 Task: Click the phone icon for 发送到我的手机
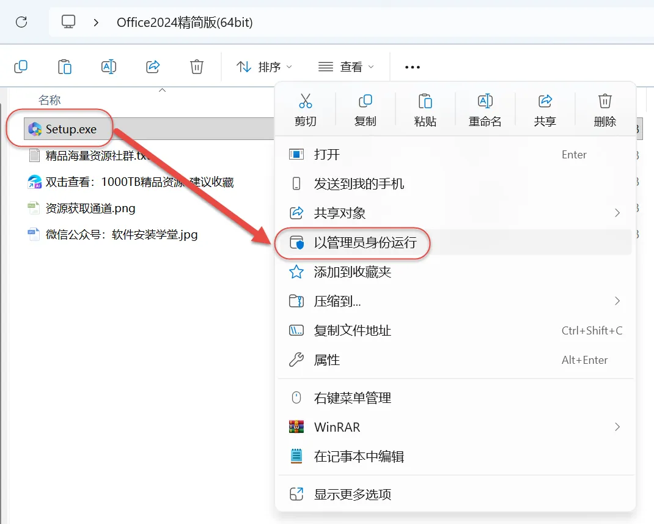[x=296, y=183]
